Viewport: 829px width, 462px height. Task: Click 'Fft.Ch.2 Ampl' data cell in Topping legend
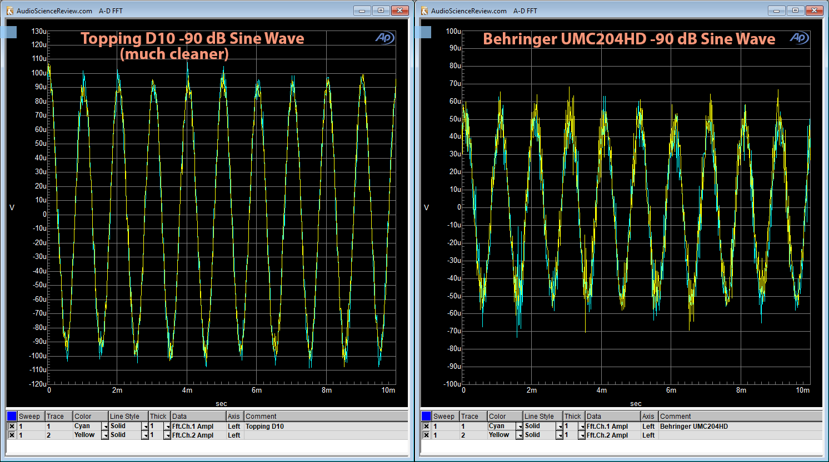click(x=198, y=435)
